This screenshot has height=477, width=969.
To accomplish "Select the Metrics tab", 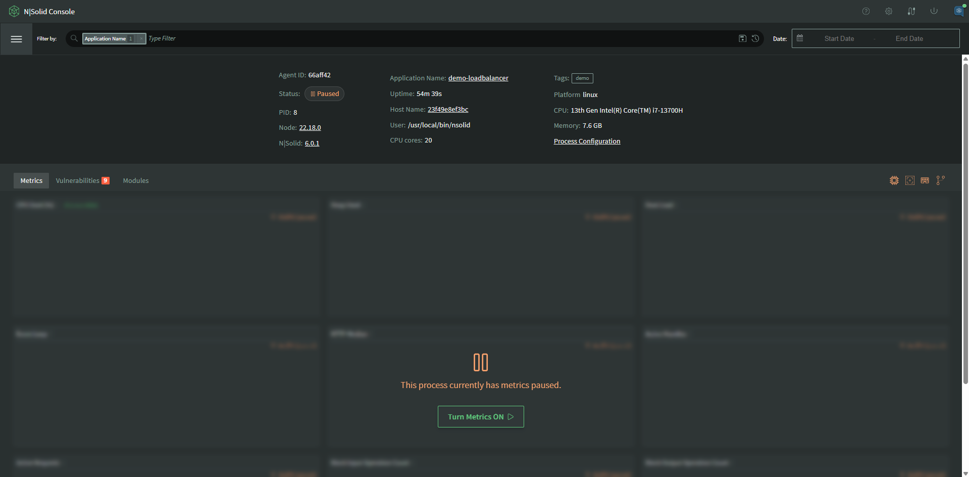I will click(31, 180).
